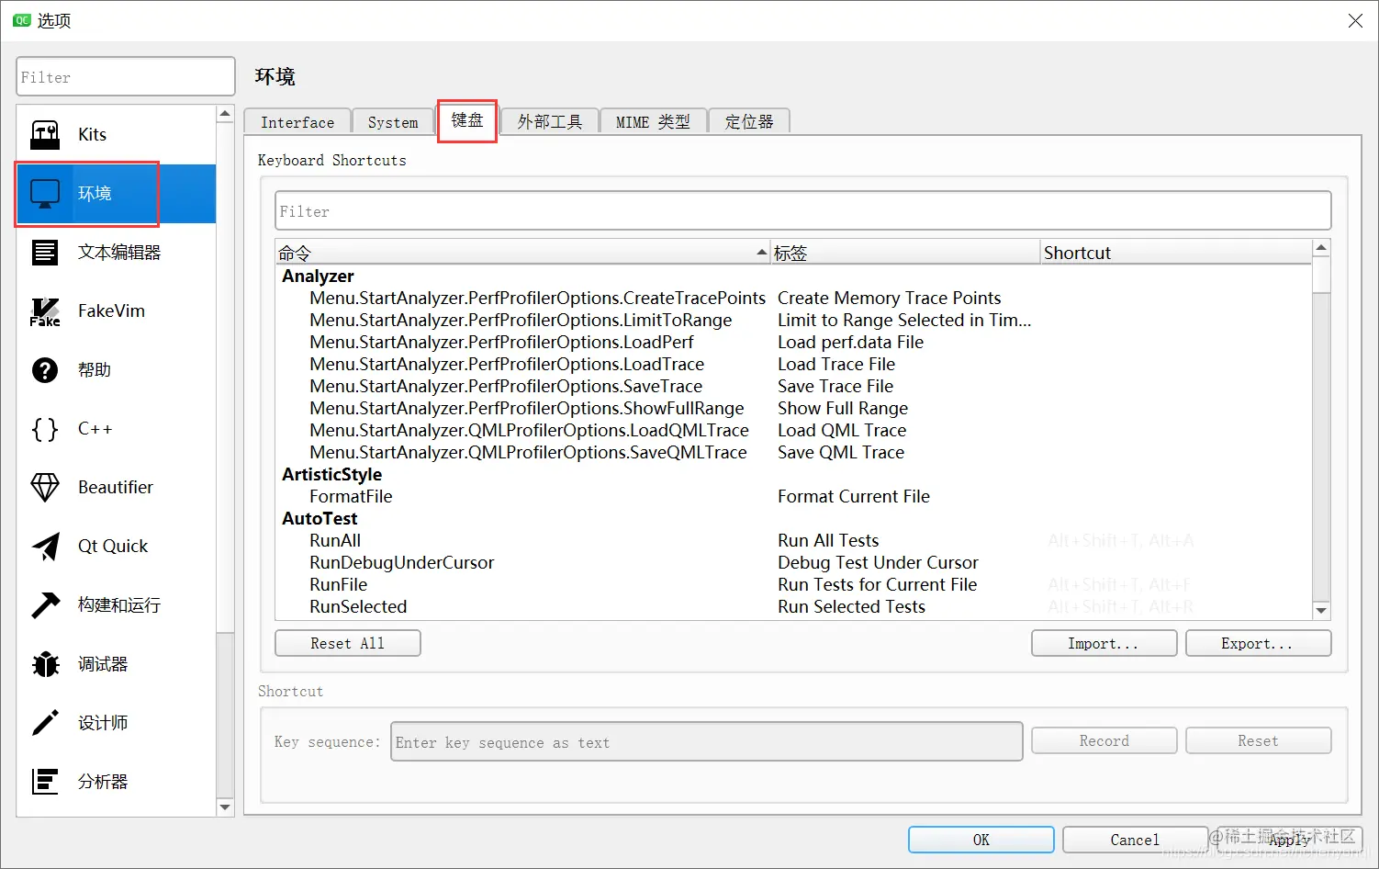Viewport: 1379px width, 869px height.
Task: Switch to the 键盘 tab
Action: (467, 120)
